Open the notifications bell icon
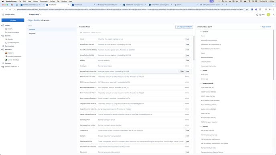The width and height of the screenshot is (276, 155). [x=257, y=15]
